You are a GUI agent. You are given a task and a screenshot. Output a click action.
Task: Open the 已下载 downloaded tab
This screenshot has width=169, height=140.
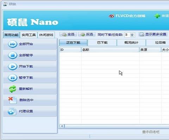point(102,43)
